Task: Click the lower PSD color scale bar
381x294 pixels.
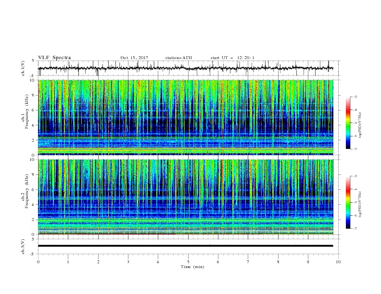Action: click(348, 202)
